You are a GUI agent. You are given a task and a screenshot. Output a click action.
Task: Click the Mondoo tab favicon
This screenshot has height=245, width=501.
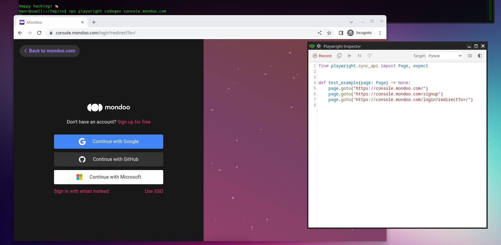[22, 22]
